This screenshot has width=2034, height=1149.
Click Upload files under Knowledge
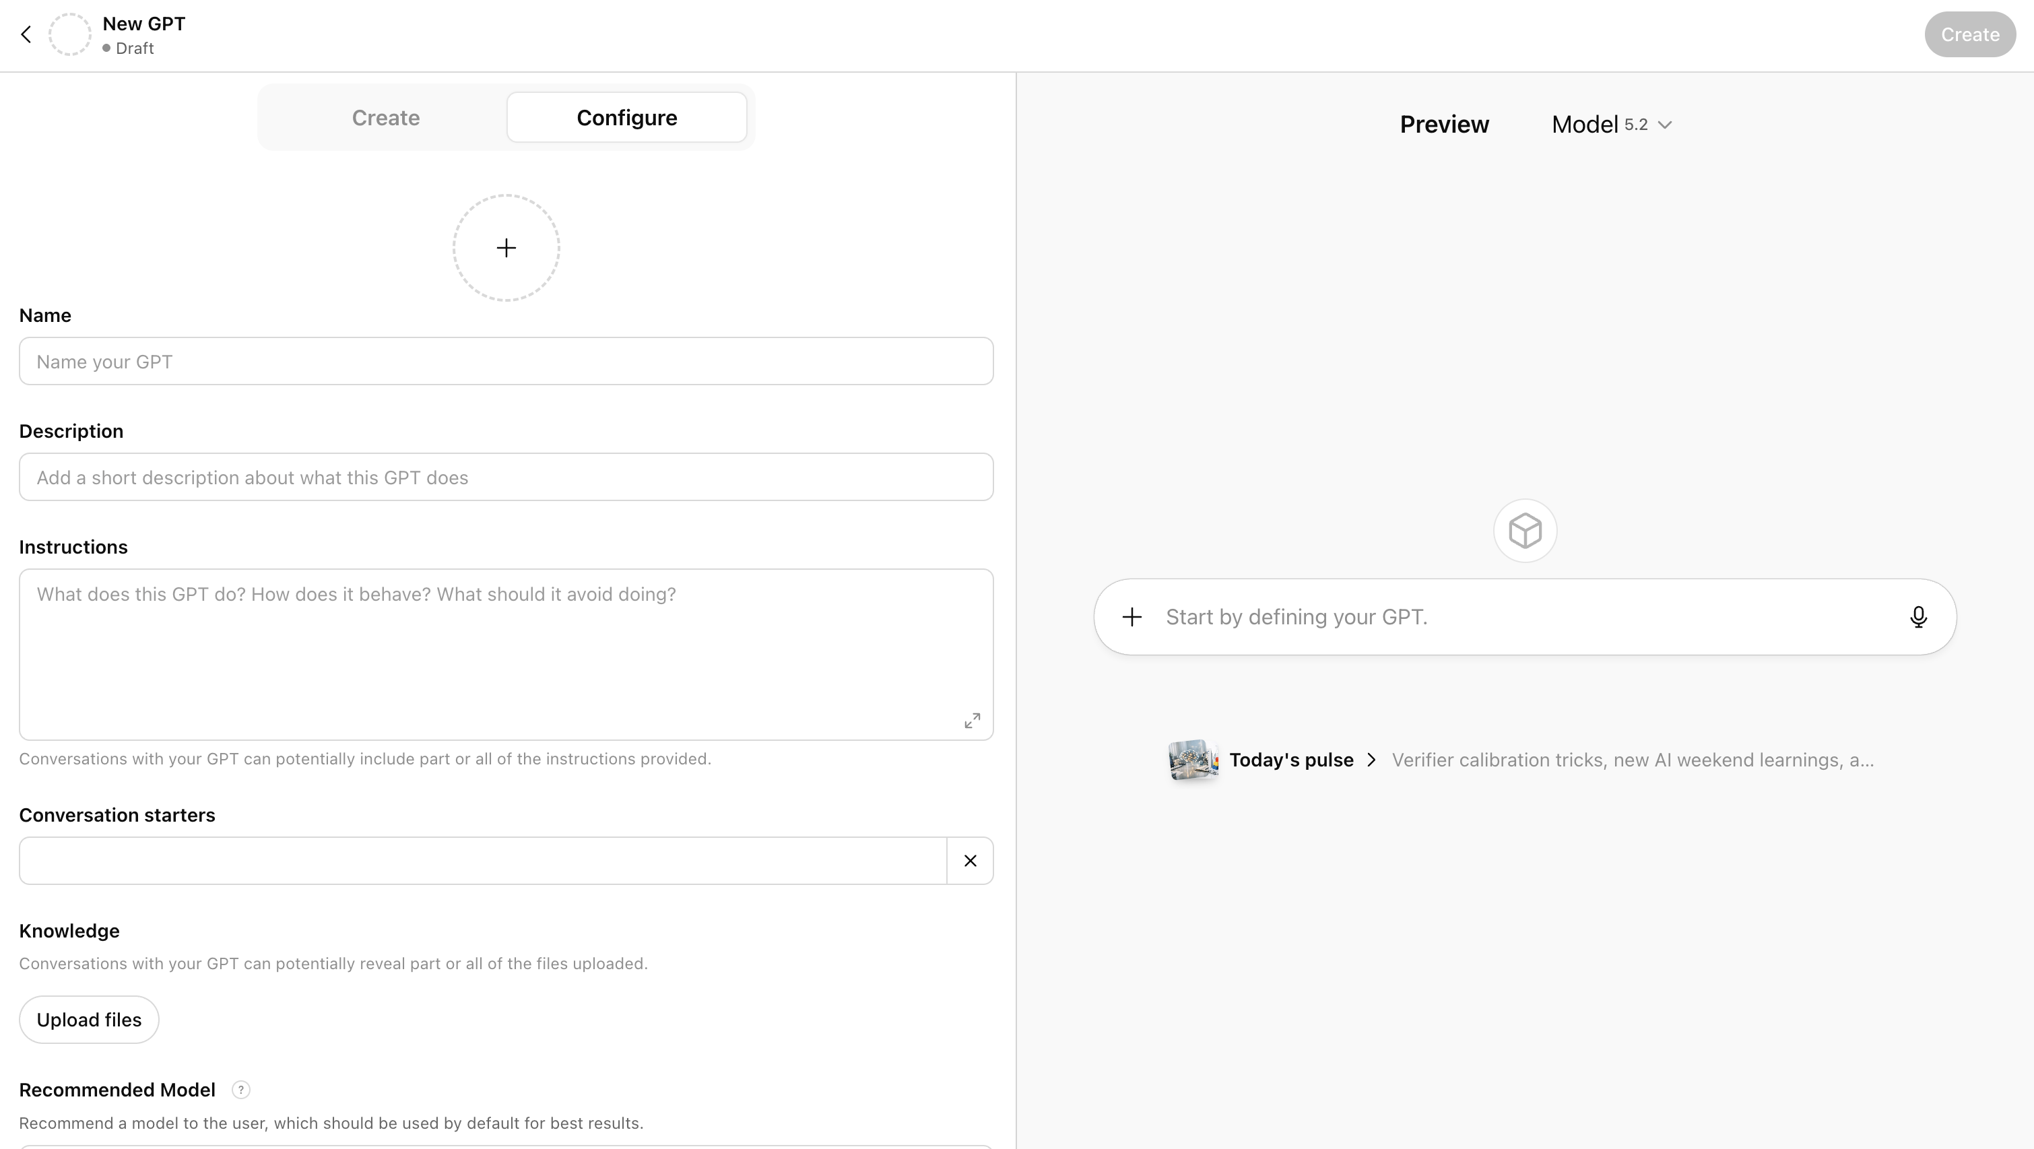point(88,1020)
